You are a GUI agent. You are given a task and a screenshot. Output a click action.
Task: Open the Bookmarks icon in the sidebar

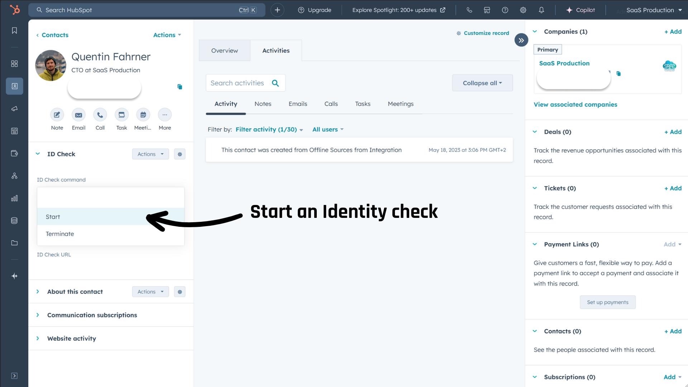[14, 30]
